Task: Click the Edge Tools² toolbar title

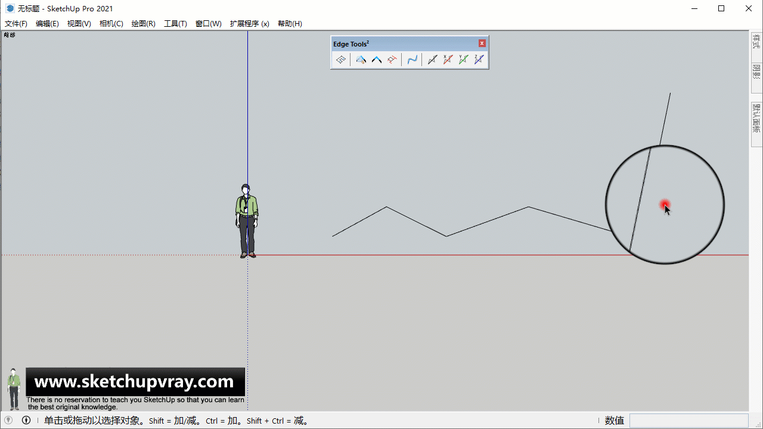Action: pos(351,44)
